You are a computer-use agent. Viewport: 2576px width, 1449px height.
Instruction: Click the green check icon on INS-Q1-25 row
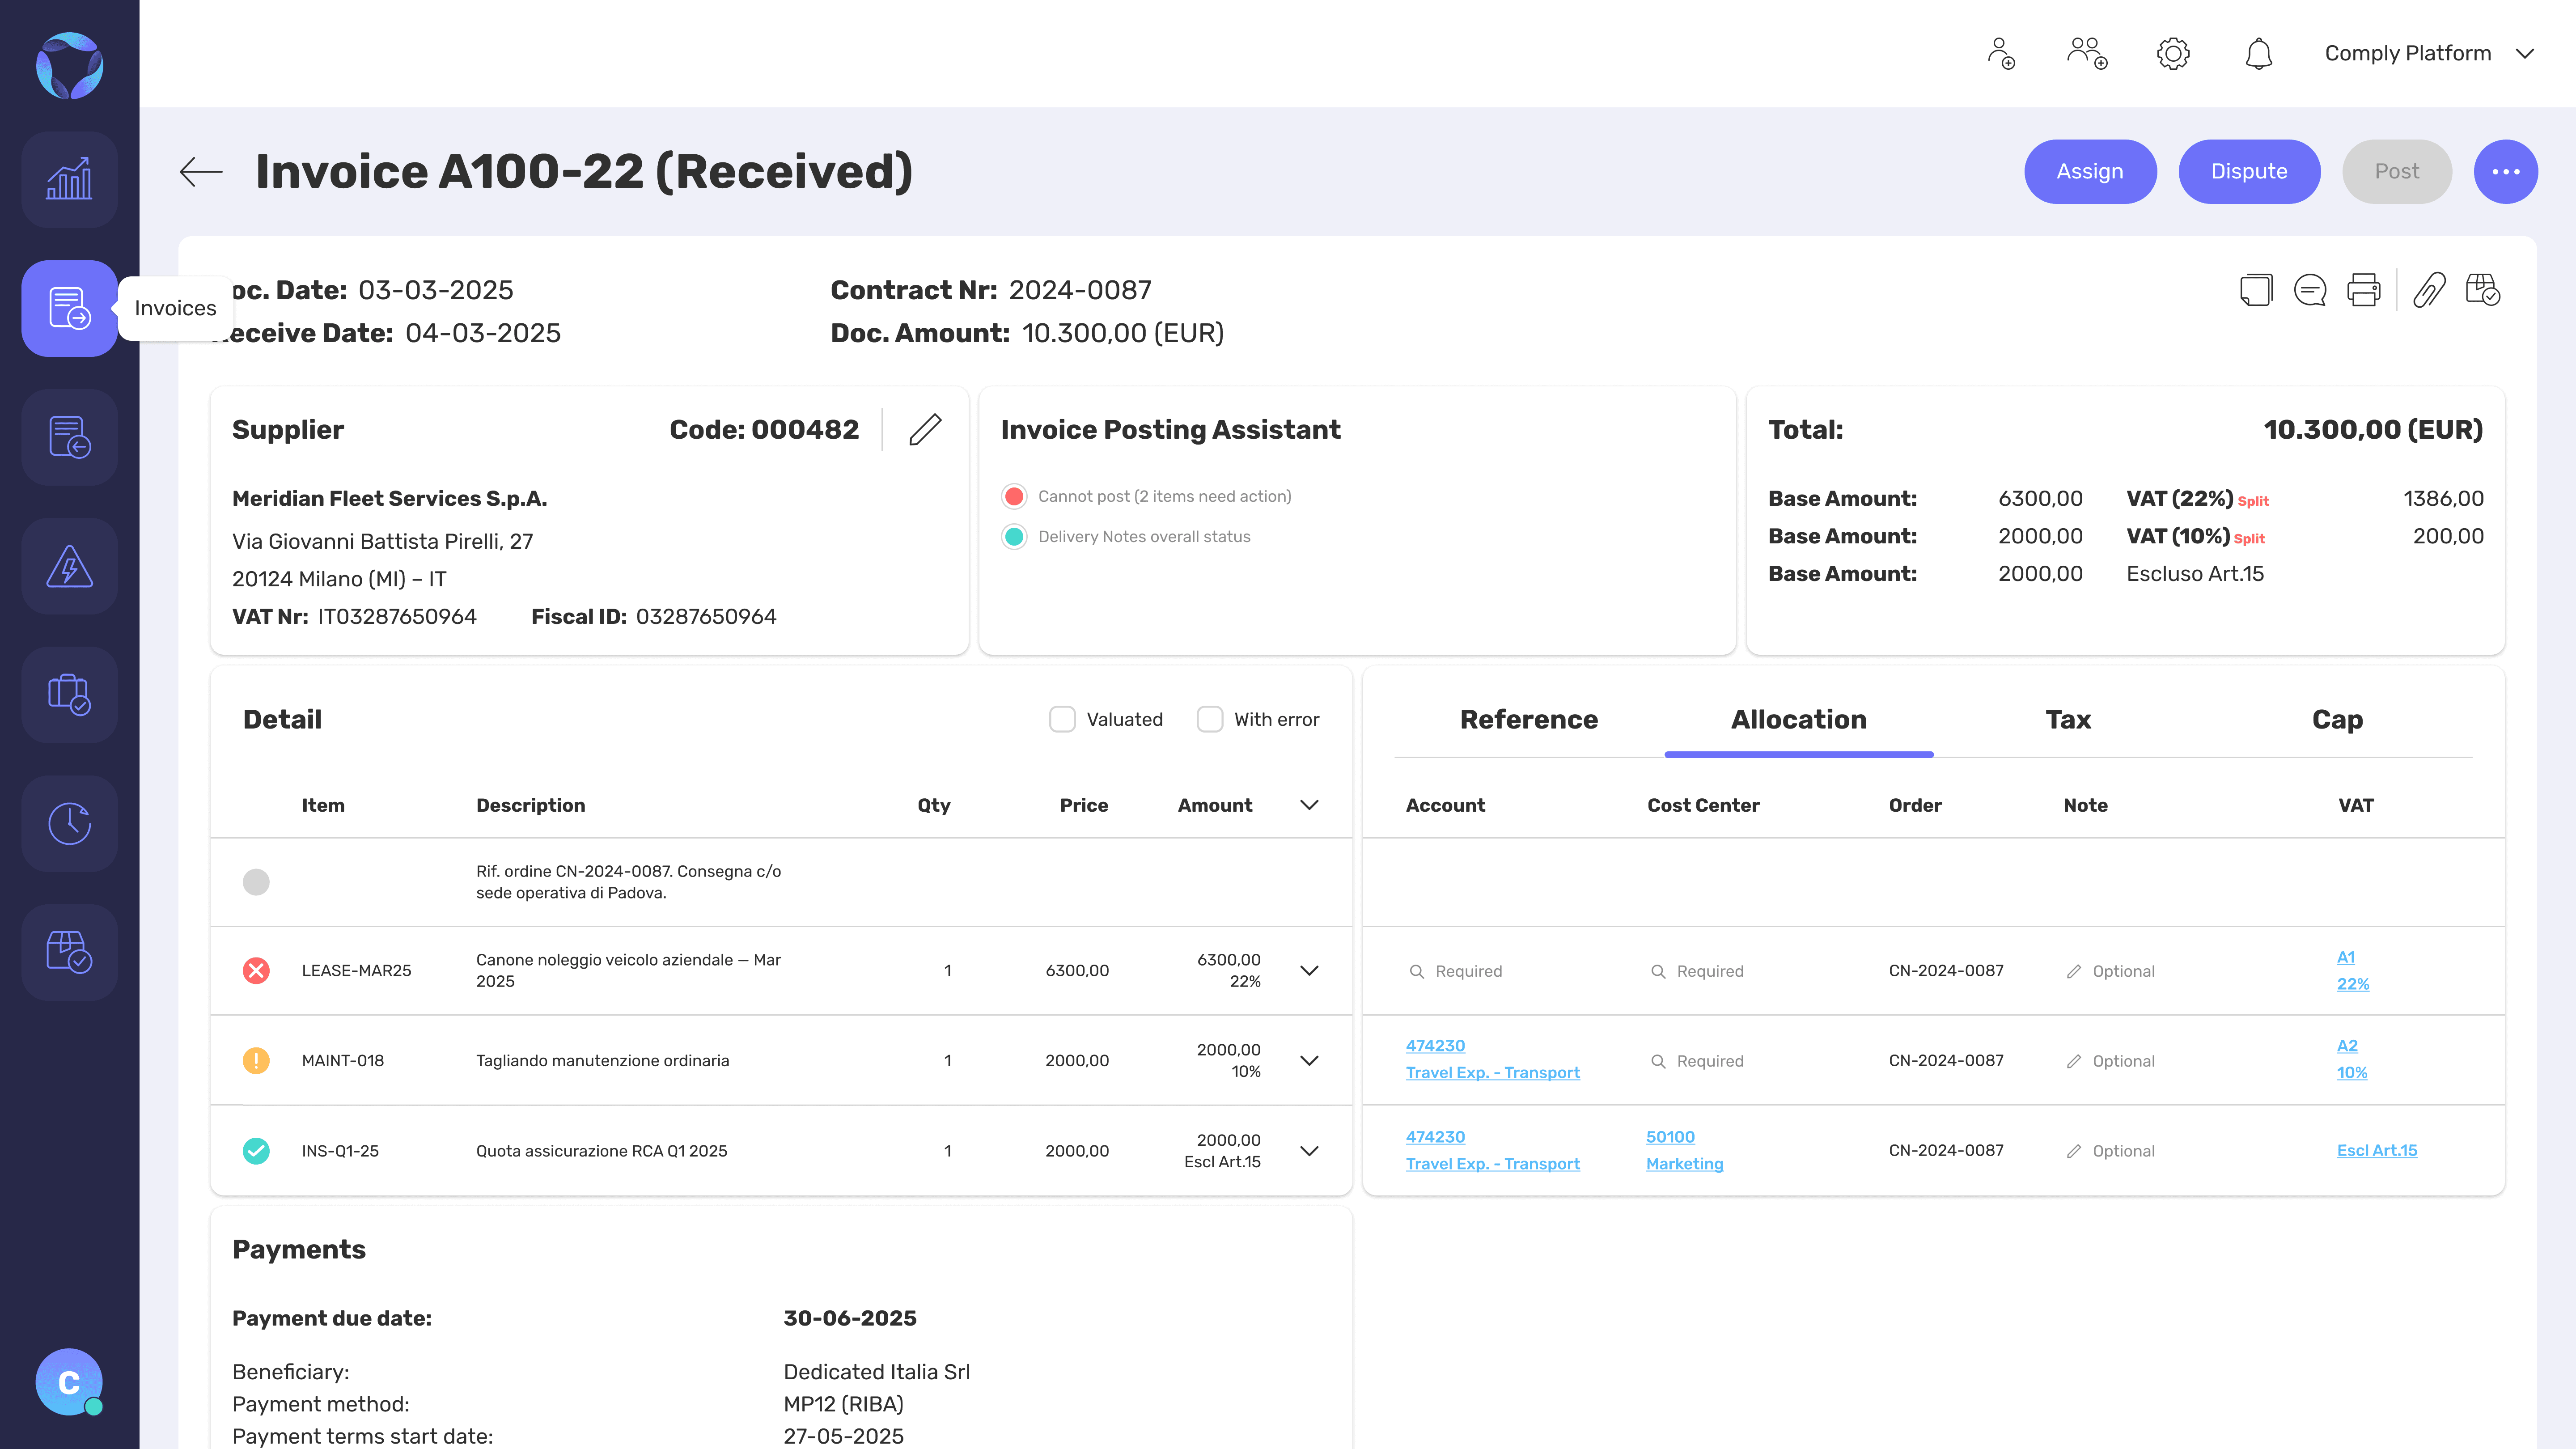click(256, 1151)
